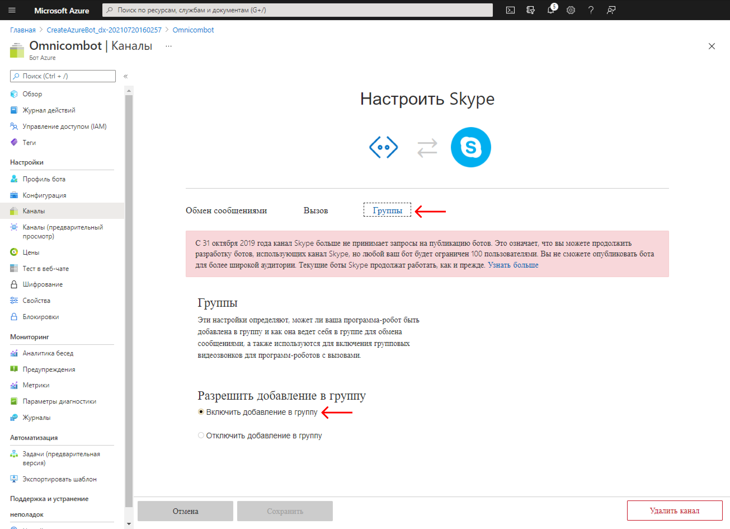730x529 pixels.
Task: Click the Отмена button
Action: pyautogui.click(x=185, y=511)
